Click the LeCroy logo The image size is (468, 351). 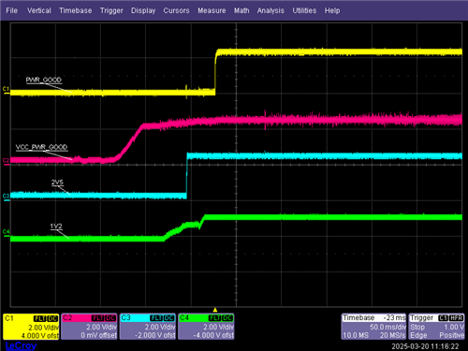[x=21, y=345]
